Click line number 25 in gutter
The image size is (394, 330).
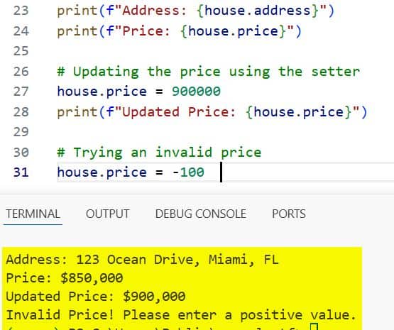21,51
